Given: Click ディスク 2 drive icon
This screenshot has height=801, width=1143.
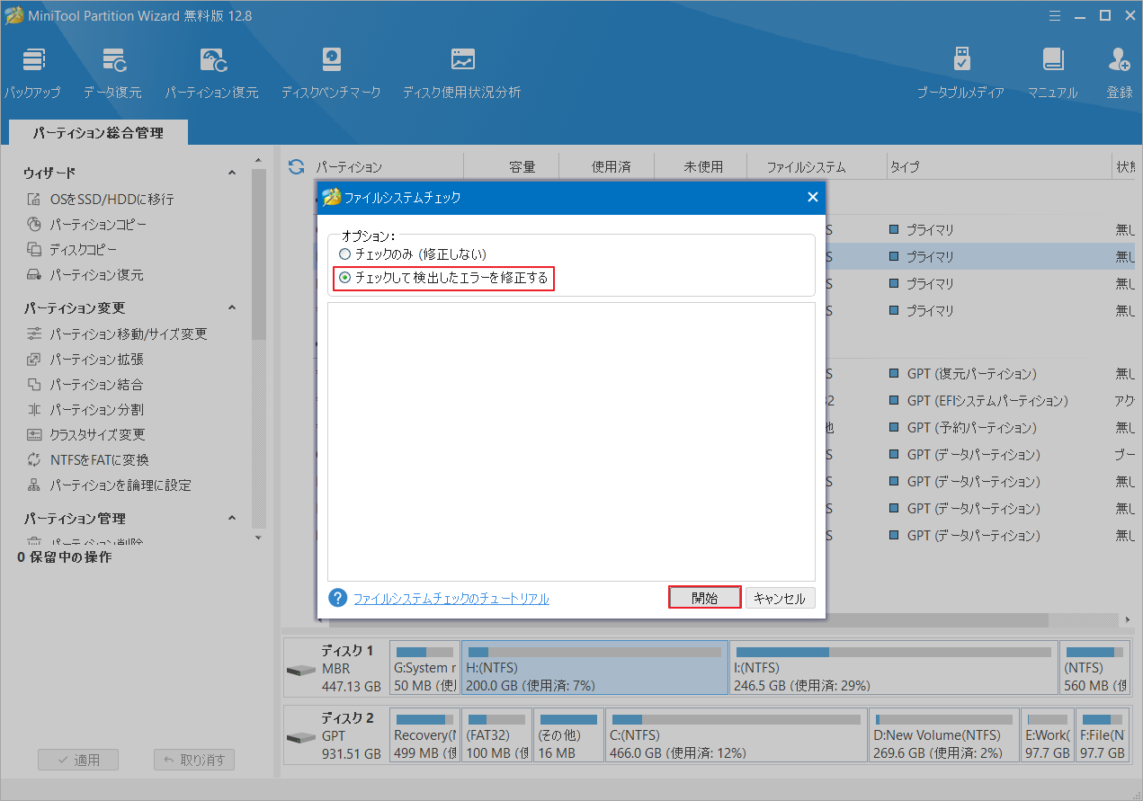Looking at the screenshot, I should 300,737.
